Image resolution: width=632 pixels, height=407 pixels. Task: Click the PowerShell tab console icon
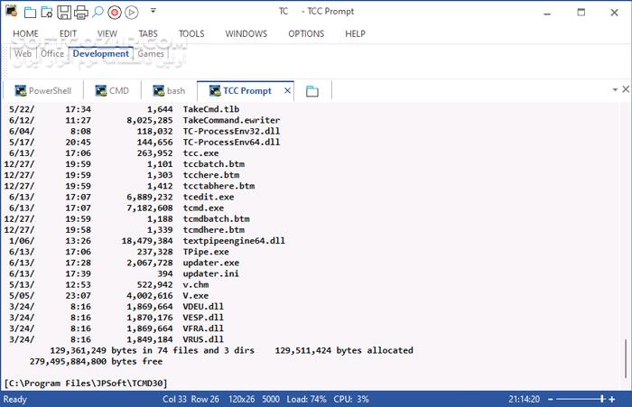click(20, 90)
